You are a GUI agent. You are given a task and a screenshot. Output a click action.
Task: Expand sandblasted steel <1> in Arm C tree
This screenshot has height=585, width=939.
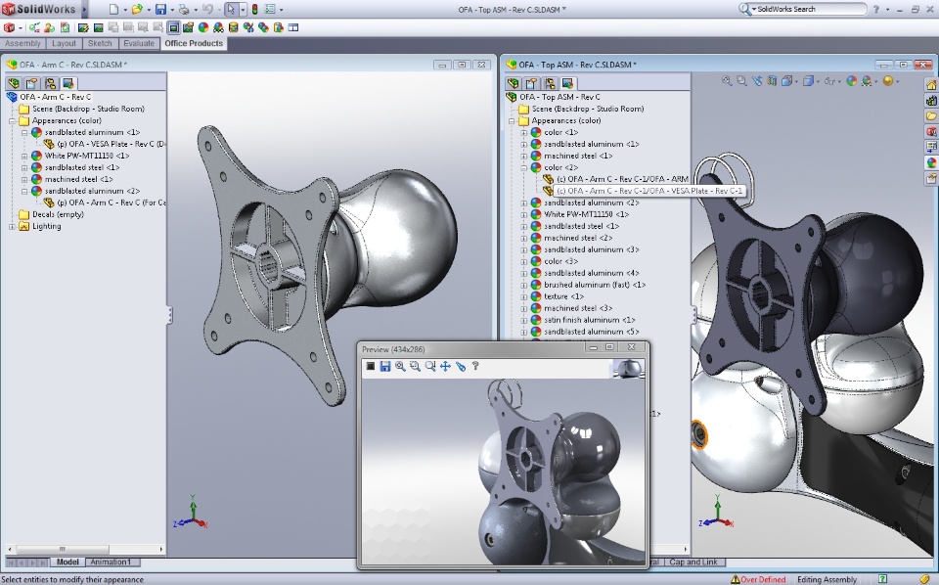coord(24,167)
